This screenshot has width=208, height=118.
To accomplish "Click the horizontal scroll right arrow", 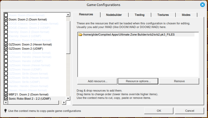I will coord(64,102).
